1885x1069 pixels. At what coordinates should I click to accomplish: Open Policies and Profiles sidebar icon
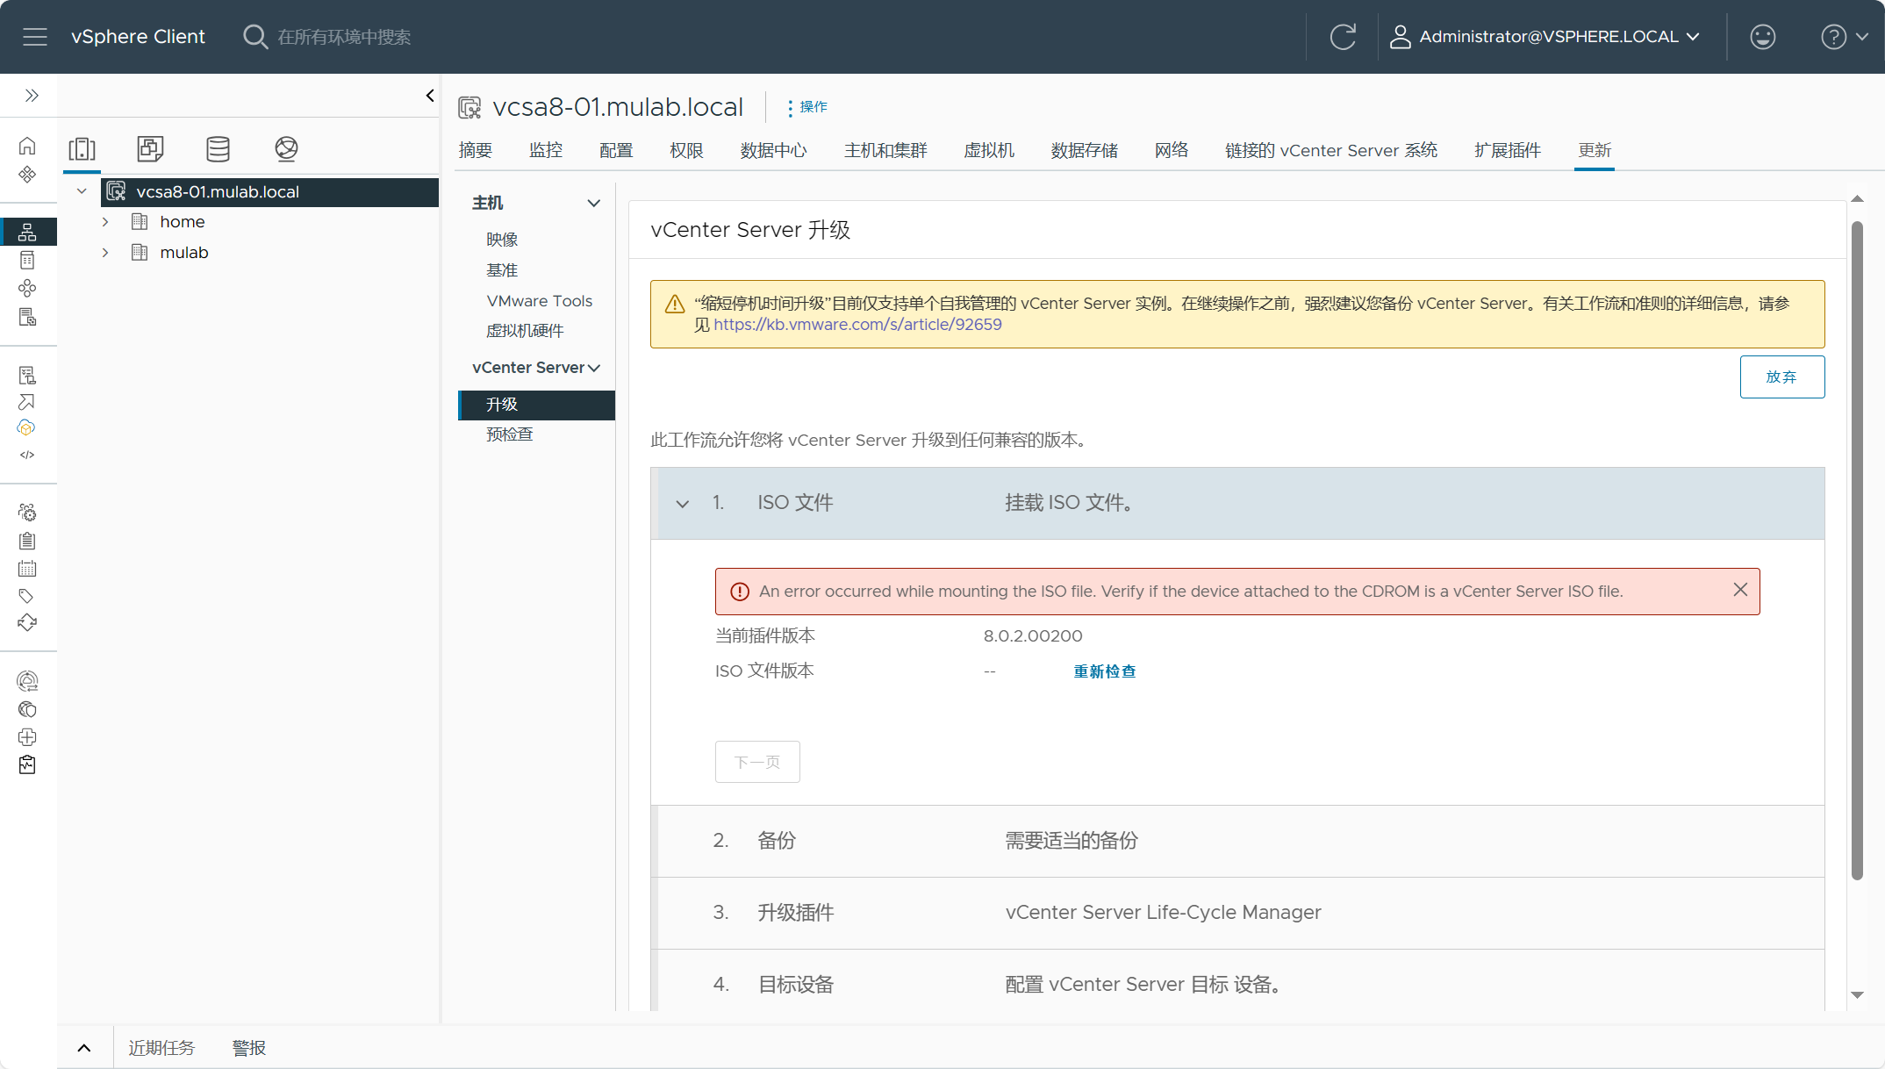27,376
